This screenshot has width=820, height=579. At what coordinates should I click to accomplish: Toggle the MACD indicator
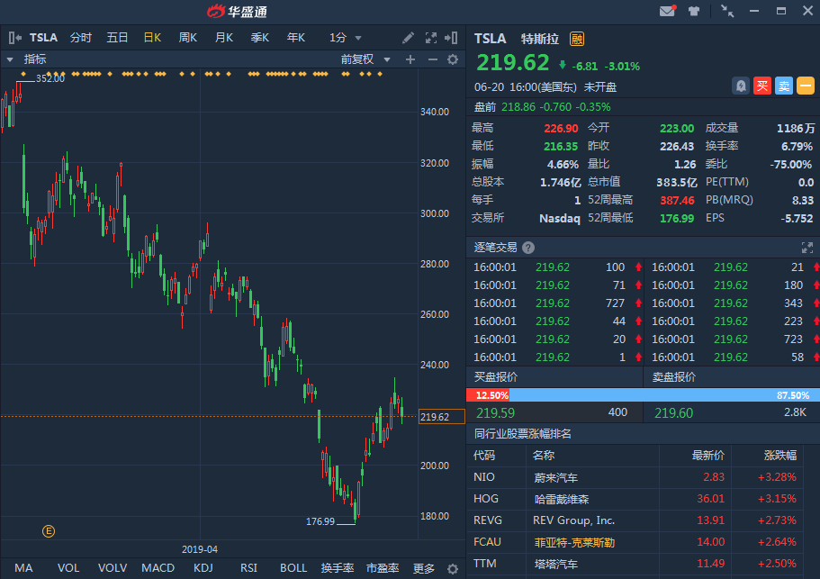158,568
